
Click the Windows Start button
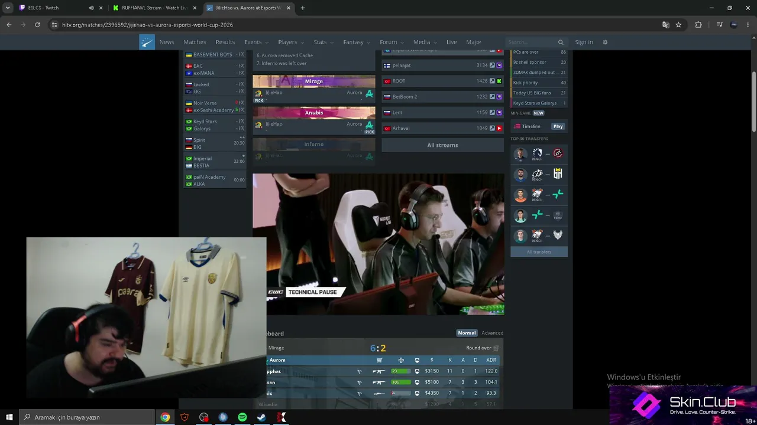9,417
